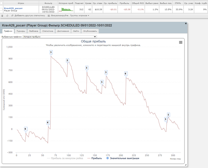Click the '-0.1%' ROI cell
This screenshot has height=168, width=208.
pyautogui.click(x=138, y=9)
